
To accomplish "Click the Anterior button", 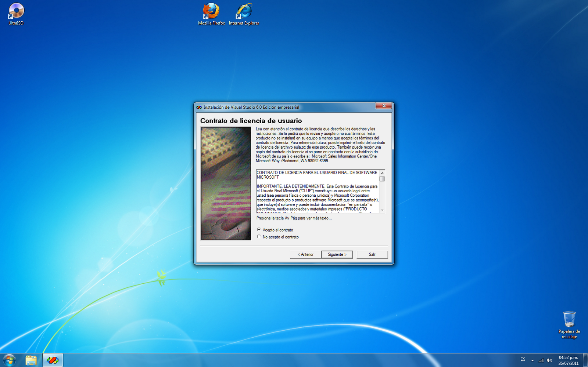I will pyautogui.click(x=305, y=254).
